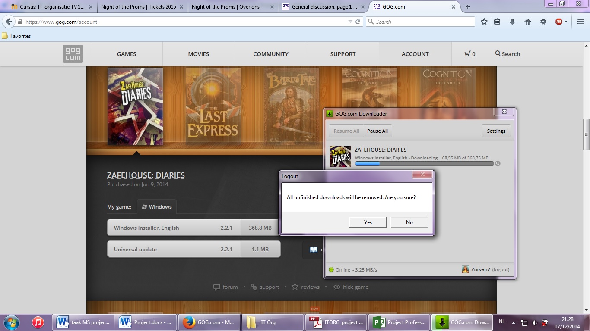Switch to the General discussion tab
Image resolution: width=590 pixels, height=331 pixels.
(x=323, y=7)
